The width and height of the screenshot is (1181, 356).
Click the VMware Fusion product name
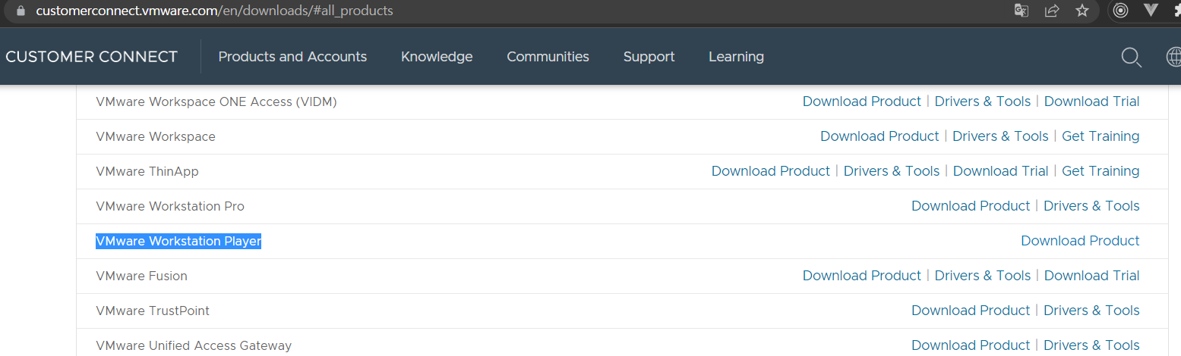[x=141, y=276]
